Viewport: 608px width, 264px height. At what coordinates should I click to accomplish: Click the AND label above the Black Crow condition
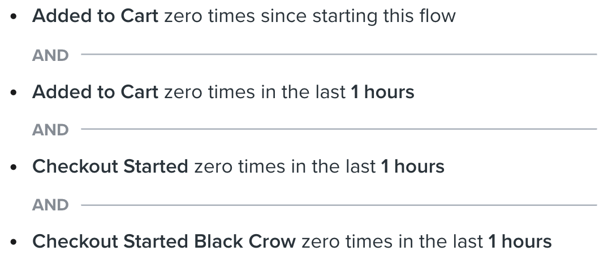click(x=50, y=205)
